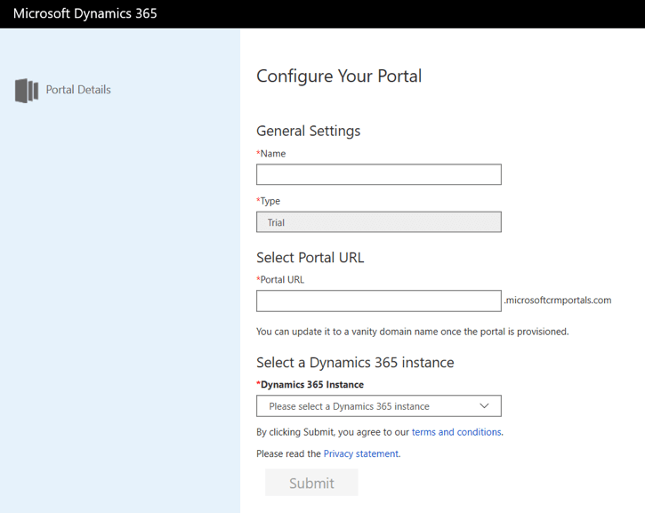Open the Privacy statement link
The height and width of the screenshot is (513, 645).
pos(361,453)
